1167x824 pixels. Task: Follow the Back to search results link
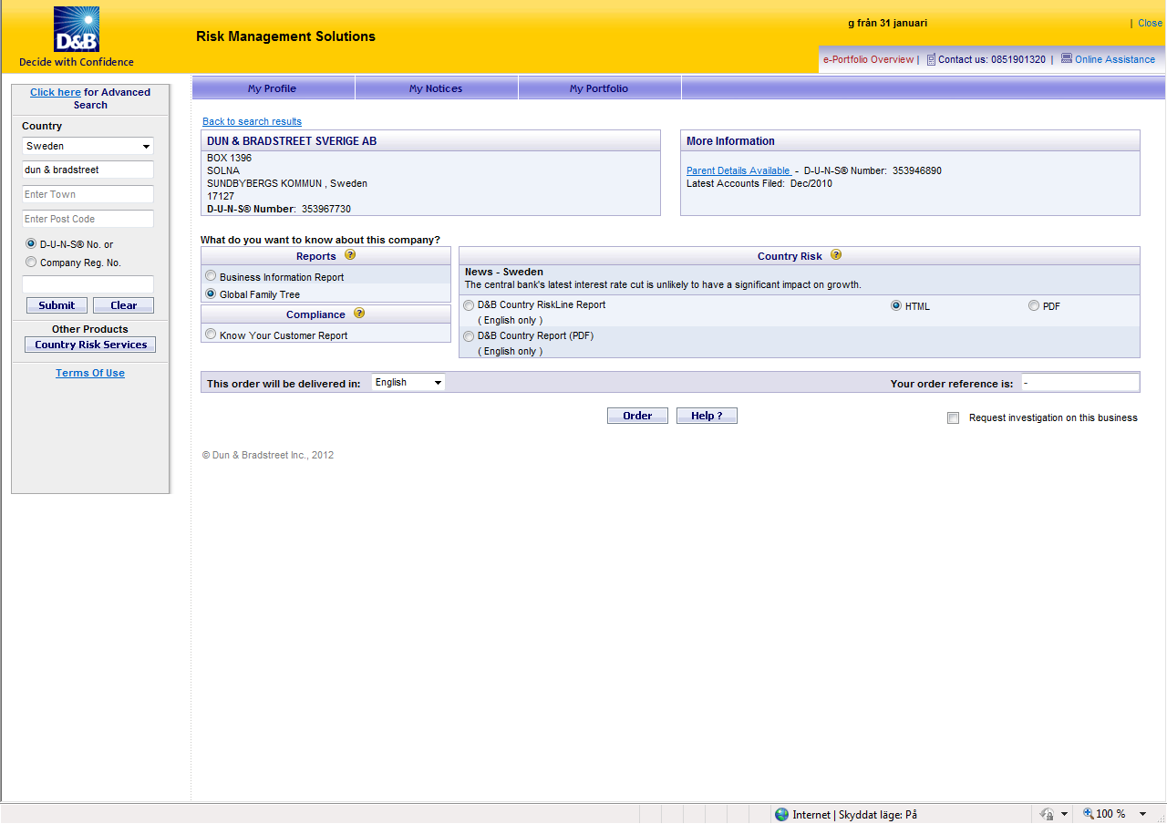click(x=252, y=121)
